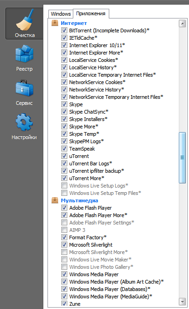Enable Windows Live Setup Logs checkbox

pyautogui.click(x=64, y=185)
